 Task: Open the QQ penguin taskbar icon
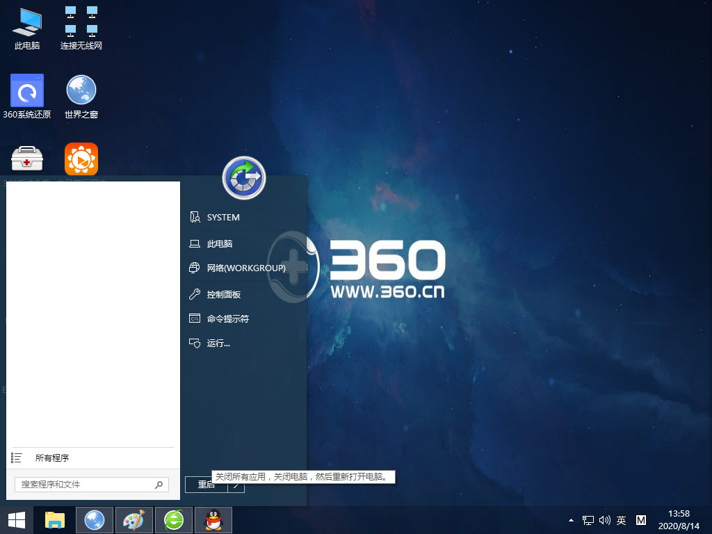(213, 520)
